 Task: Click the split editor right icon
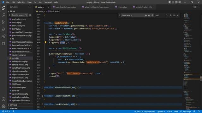[195, 7]
